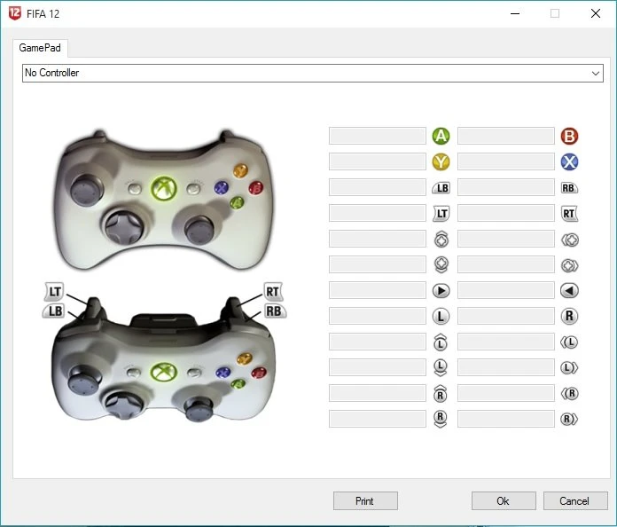Click the input field for RB bumper

(x=506, y=187)
